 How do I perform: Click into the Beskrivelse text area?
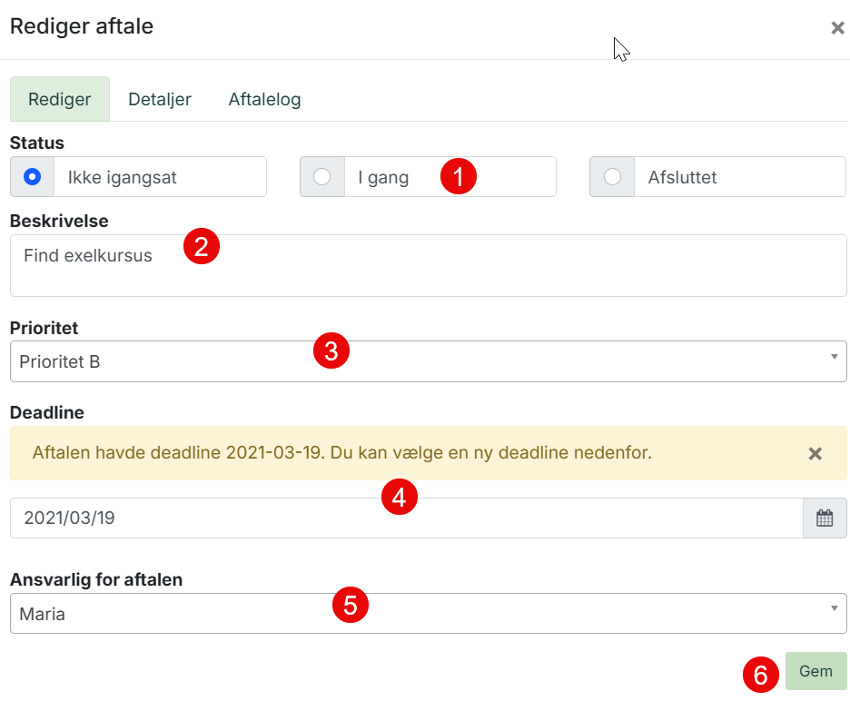coord(429,266)
